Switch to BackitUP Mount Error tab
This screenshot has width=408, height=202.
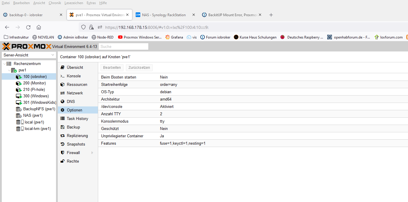[x=232, y=15]
